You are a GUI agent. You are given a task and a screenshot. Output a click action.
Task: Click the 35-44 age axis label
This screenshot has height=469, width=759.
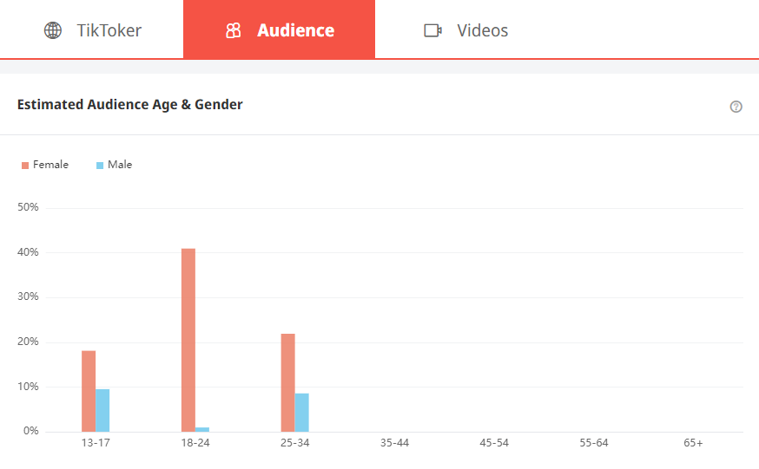click(x=394, y=443)
